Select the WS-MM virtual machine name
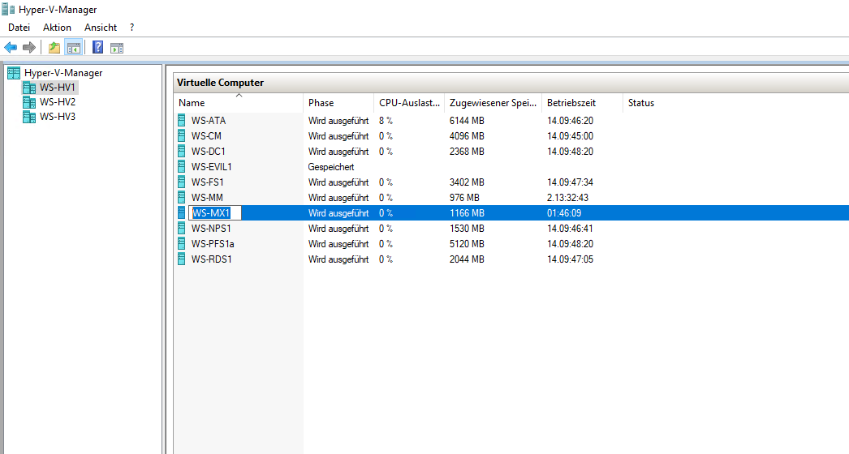 207,198
